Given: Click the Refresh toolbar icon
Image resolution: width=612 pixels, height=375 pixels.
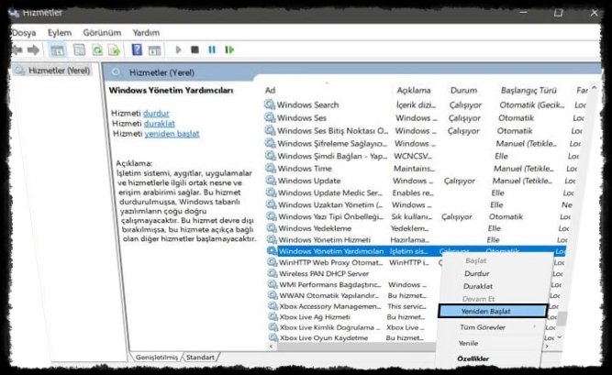Looking at the screenshot, I should pos(97,50).
